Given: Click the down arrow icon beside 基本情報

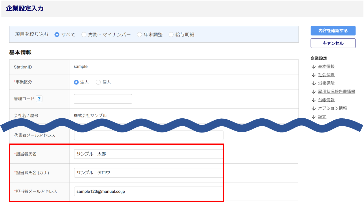Looking at the screenshot, I should (313, 67).
